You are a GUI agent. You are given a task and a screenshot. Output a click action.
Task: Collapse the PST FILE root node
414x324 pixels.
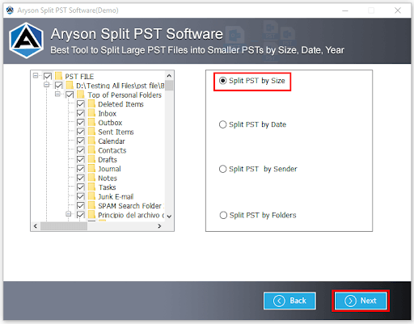(36, 75)
